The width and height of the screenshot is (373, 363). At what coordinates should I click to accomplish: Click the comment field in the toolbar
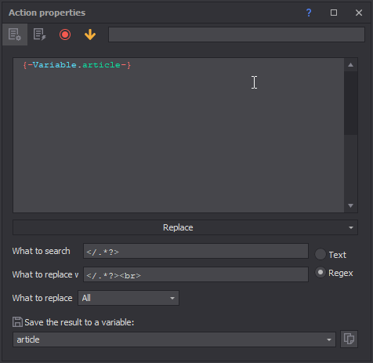click(x=237, y=34)
